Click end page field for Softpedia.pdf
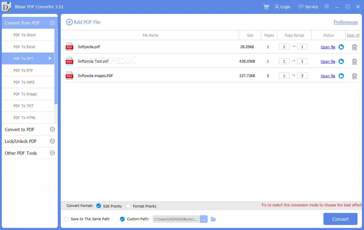364x230 pixels. pyautogui.click(x=302, y=47)
